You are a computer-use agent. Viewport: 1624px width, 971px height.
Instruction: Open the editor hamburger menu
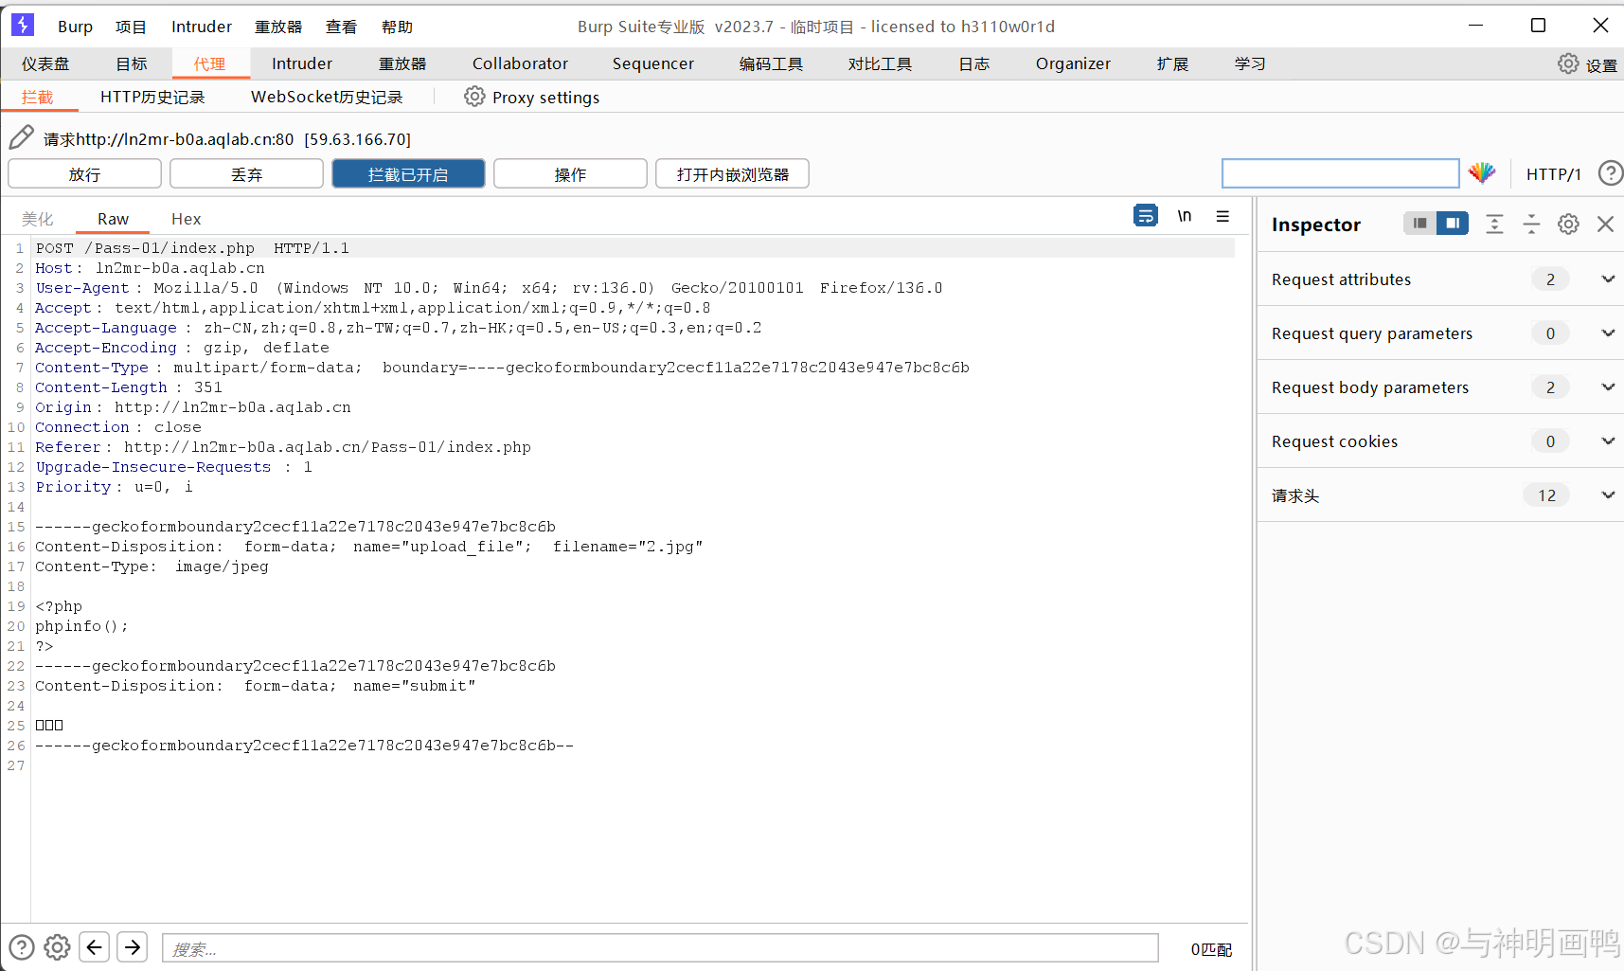click(1222, 216)
